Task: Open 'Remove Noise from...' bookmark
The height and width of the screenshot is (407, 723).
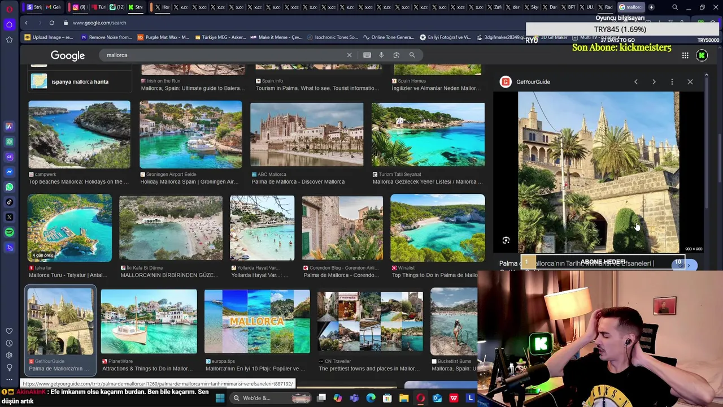Action: tap(107, 37)
